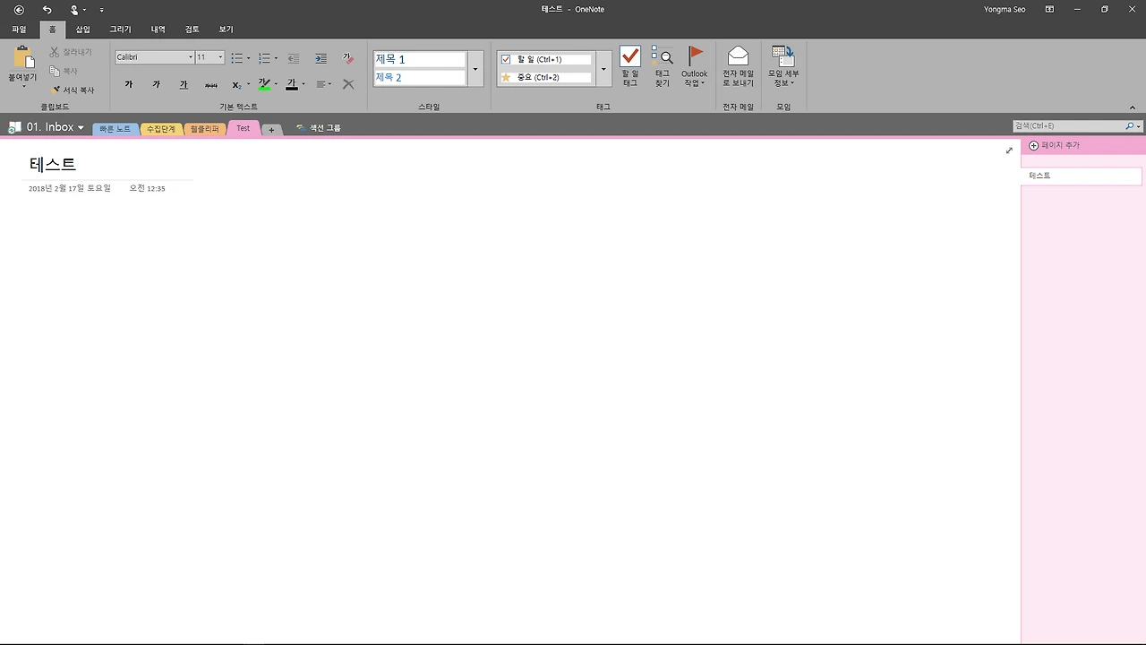Click the 검색(Ctrl+E) search box

tap(1068, 126)
